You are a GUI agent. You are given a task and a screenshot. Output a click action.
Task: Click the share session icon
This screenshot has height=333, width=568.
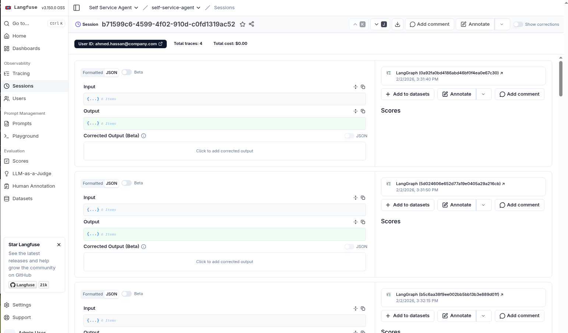pos(251,24)
